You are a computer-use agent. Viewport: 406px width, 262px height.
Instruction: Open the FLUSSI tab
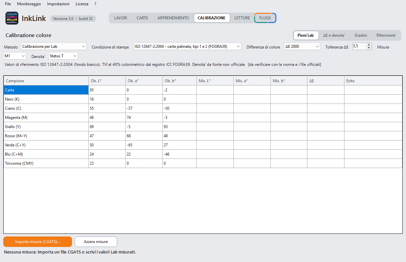pyautogui.click(x=265, y=18)
